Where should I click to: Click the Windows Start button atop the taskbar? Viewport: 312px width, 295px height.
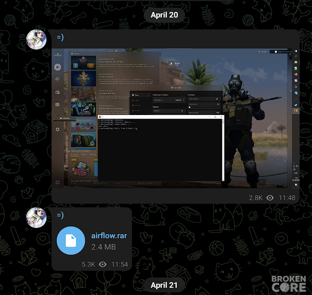(x=296, y=52)
